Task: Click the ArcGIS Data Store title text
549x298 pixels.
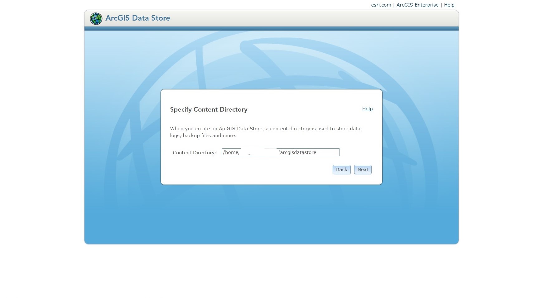Action: coord(138,18)
